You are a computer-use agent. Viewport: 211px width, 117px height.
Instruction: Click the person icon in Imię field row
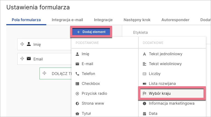[29, 44]
